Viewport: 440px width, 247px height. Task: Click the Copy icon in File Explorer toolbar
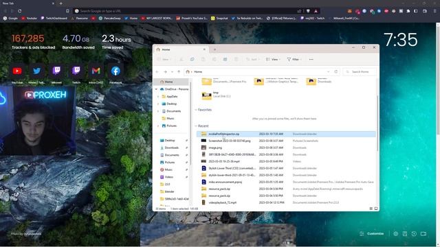(x=192, y=60)
